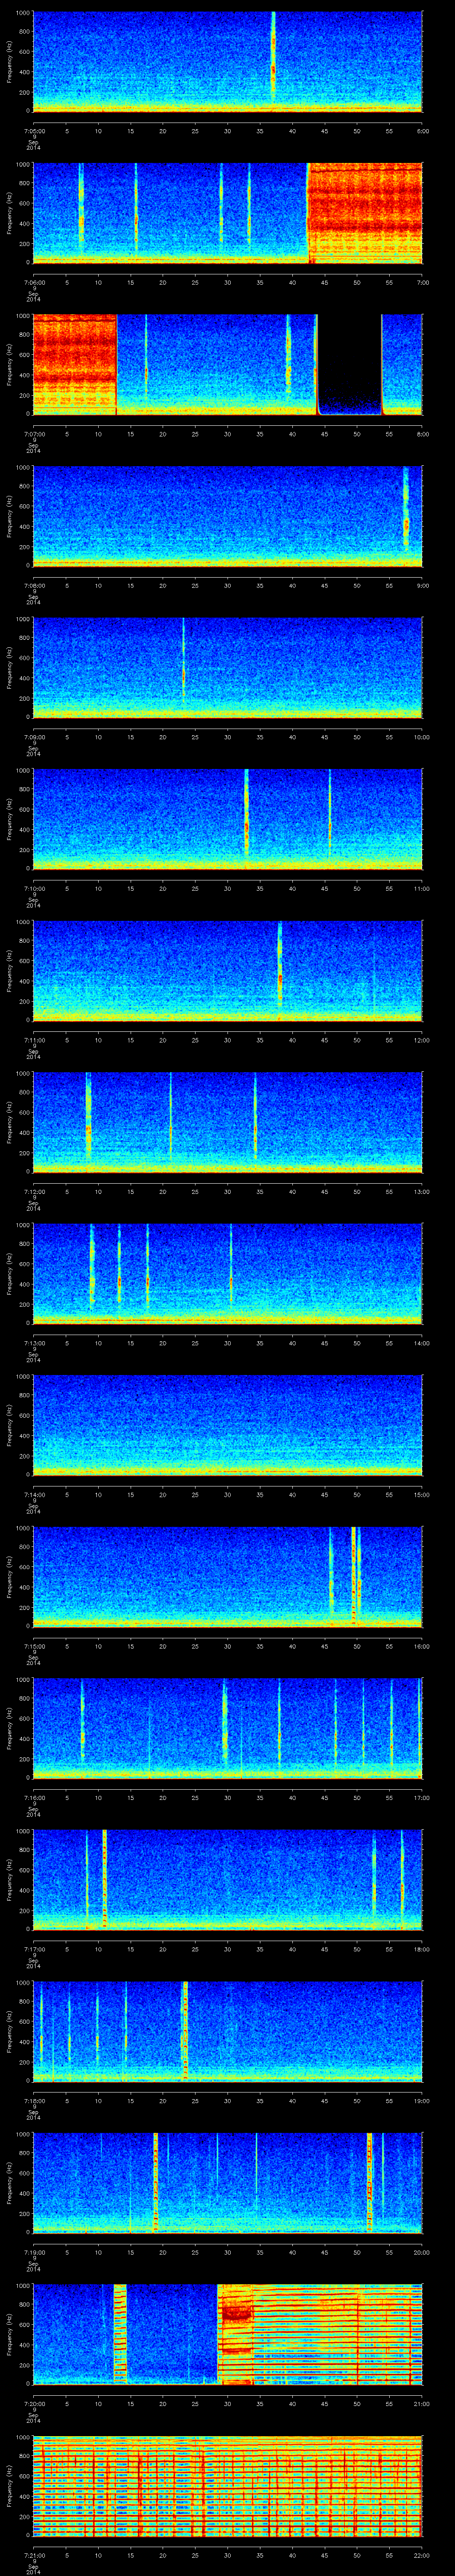Screen dimensions: 455x2576
Task: Click the red burst near 23 seconds at 7:18:00
Action: coord(185,2030)
